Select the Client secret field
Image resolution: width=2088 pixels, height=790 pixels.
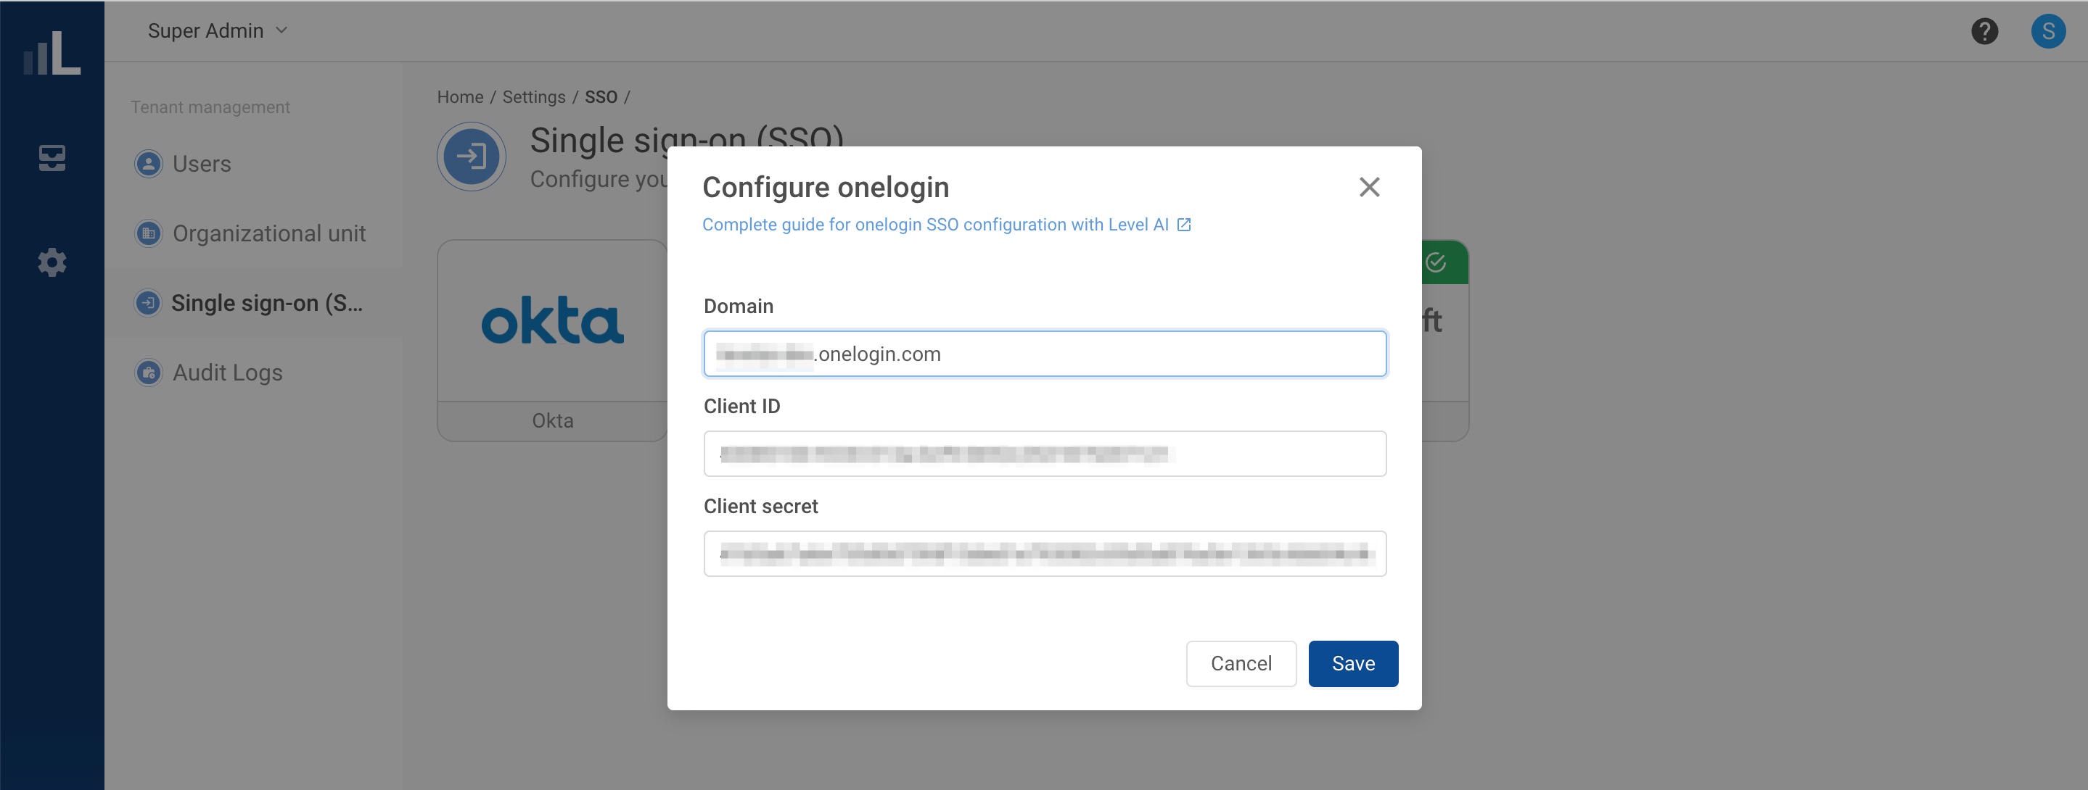click(x=1045, y=554)
